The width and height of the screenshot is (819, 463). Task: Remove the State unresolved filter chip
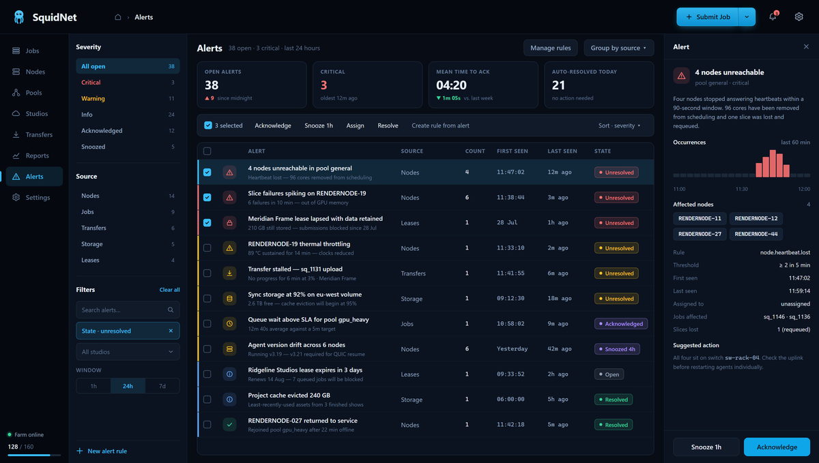coord(171,331)
